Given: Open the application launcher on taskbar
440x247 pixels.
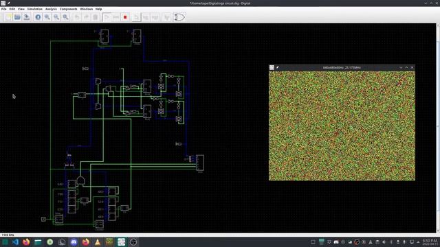Looking at the screenshot, I should pos(5,242).
